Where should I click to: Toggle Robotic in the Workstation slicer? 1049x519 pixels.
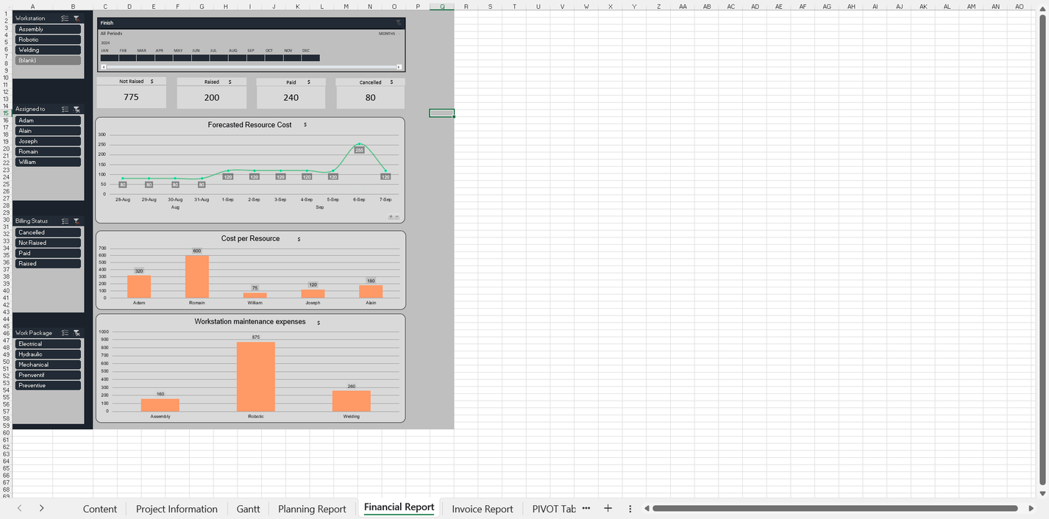point(47,39)
